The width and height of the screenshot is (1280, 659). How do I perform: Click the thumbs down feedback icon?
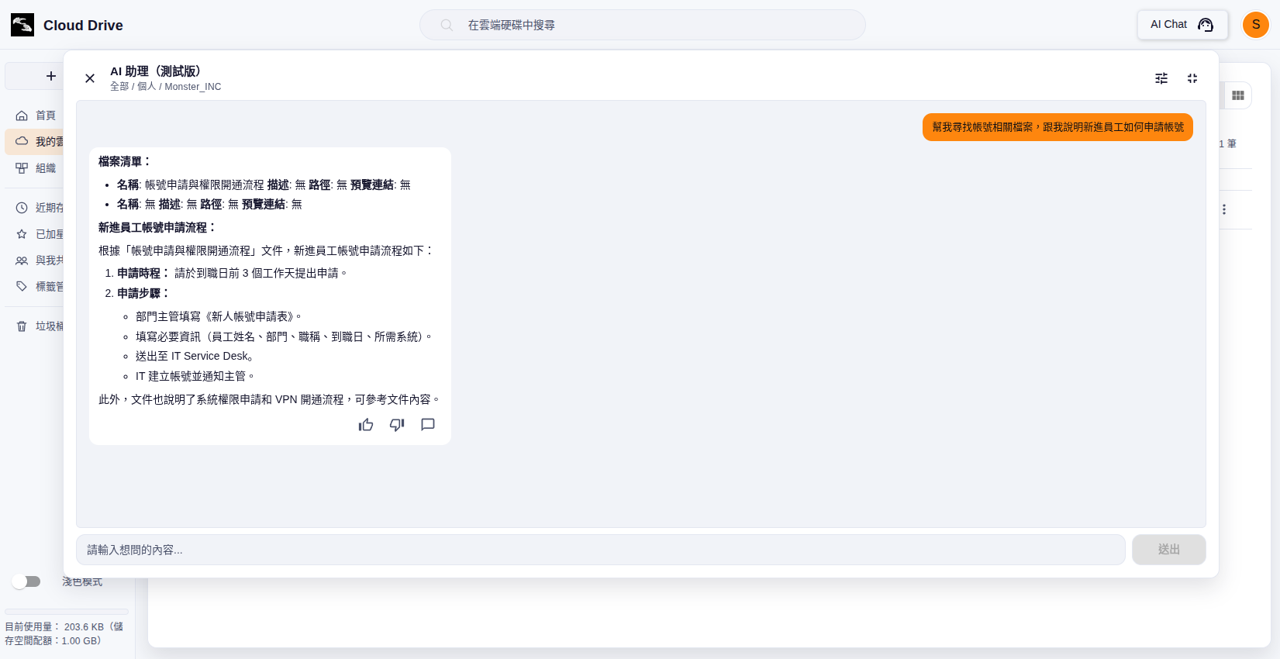tap(397, 425)
